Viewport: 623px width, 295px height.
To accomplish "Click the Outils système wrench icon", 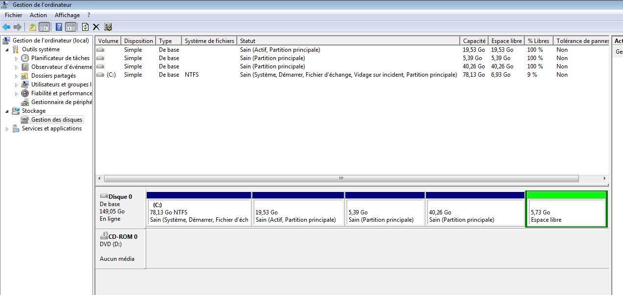I will (x=16, y=49).
